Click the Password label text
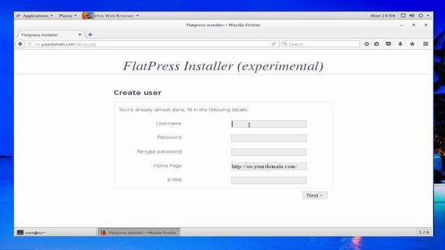 [170, 137]
